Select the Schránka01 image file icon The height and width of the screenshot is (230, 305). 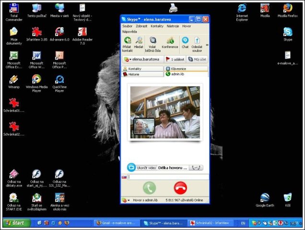click(x=14, y=105)
